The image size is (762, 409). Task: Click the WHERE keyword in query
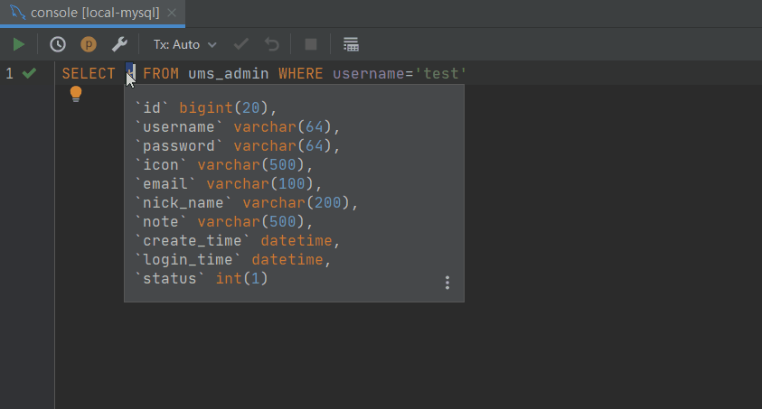coord(300,73)
